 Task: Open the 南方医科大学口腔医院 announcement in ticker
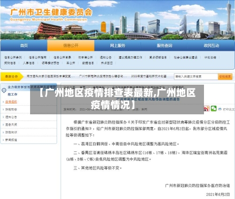click(51, 76)
